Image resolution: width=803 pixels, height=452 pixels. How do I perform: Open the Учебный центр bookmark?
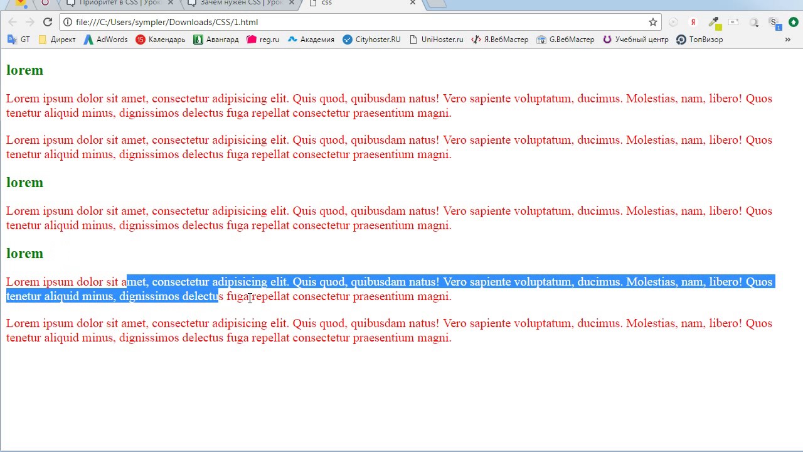(635, 40)
